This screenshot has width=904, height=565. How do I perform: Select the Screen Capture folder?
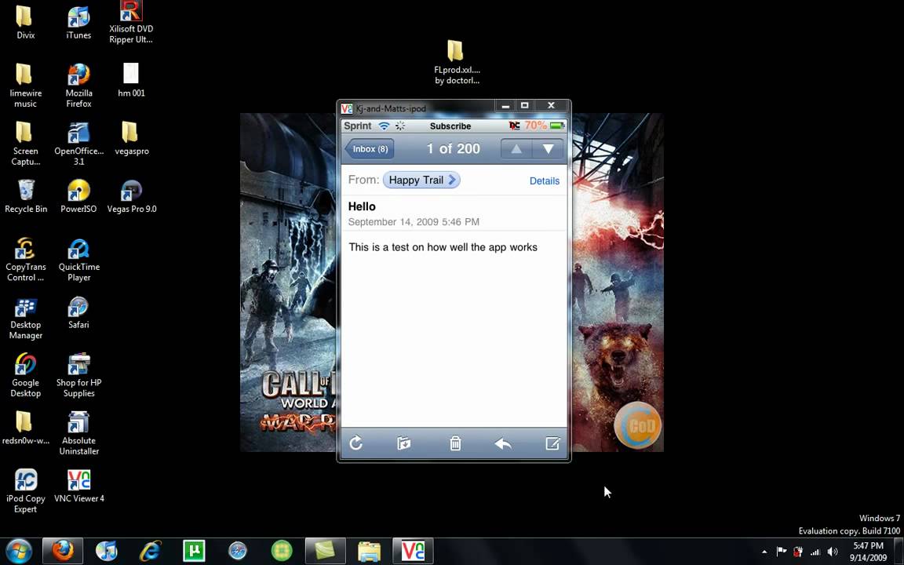pyautogui.click(x=25, y=143)
